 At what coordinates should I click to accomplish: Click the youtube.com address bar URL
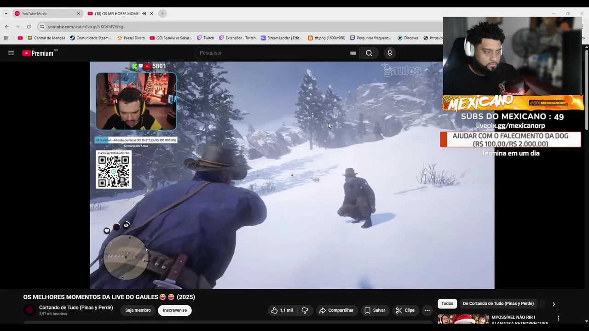tap(86, 27)
